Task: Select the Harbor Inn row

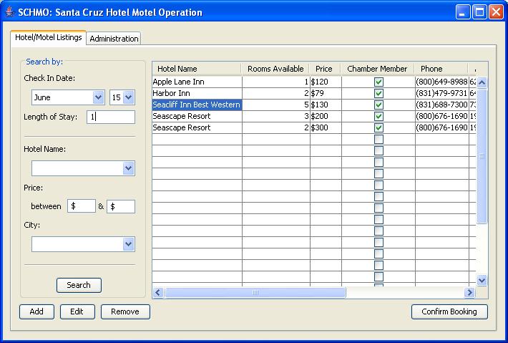Action: (x=314, y=93)
